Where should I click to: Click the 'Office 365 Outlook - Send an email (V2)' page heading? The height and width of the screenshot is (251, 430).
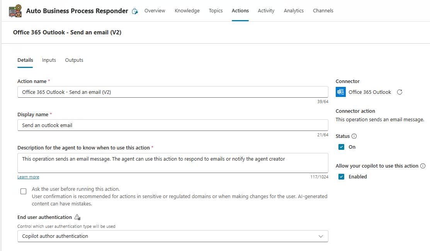coord(67,32)
